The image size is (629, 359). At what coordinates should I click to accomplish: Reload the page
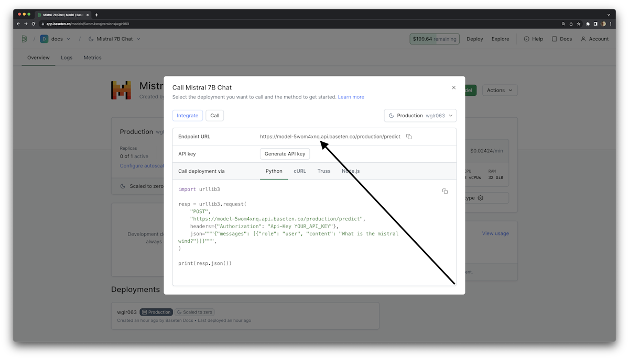34,24
